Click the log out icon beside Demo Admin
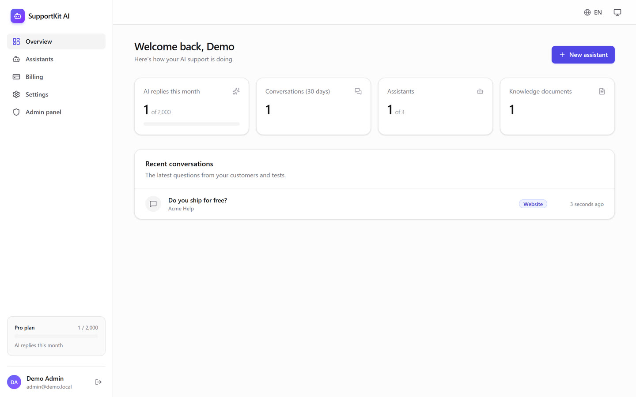Screen dimensions: 636x397 pos(98,382)
